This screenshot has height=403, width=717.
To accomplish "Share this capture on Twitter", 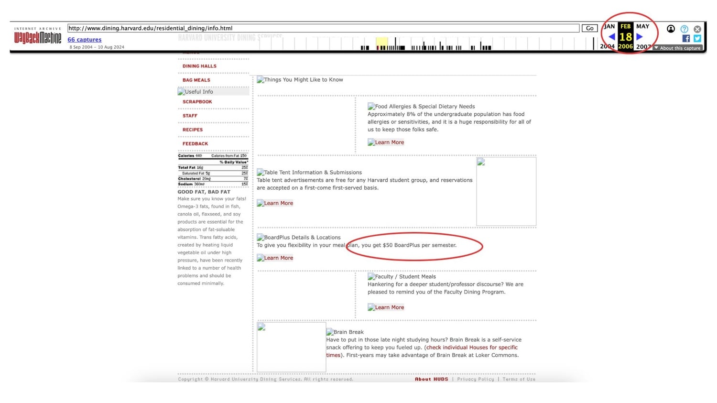I will point(697,38).
